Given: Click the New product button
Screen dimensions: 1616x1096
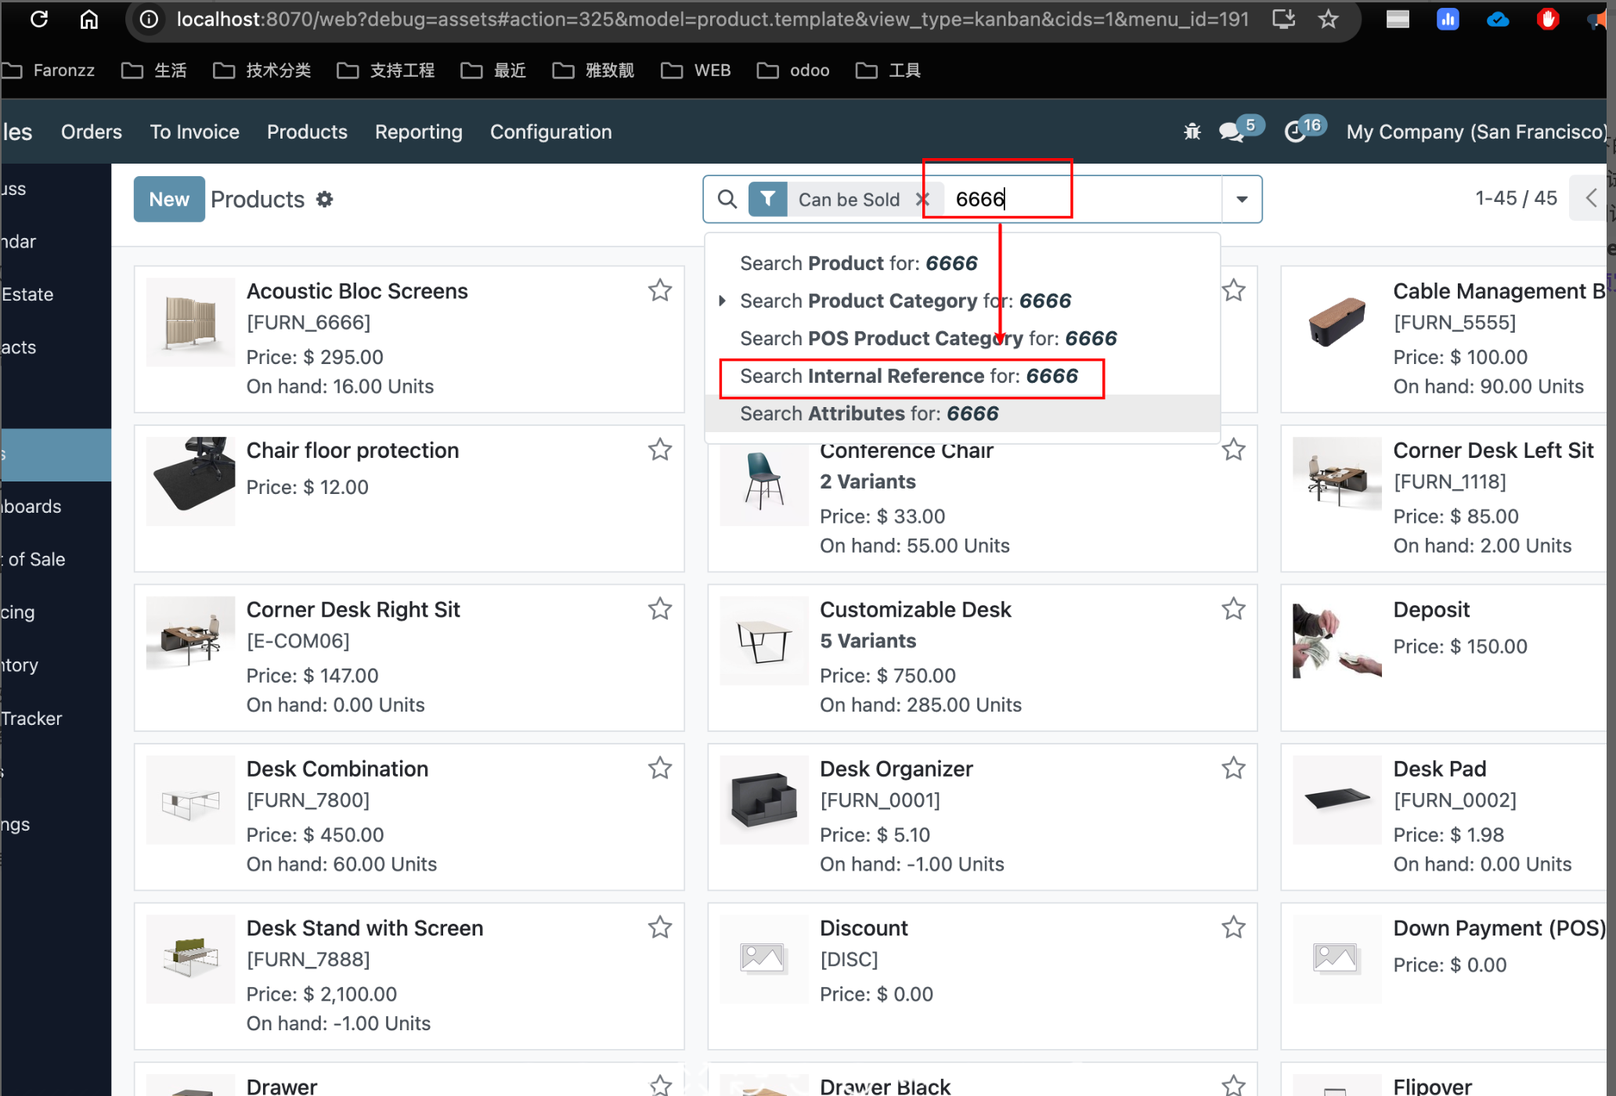Looking at the screenshot, I should tap(169, 200).
